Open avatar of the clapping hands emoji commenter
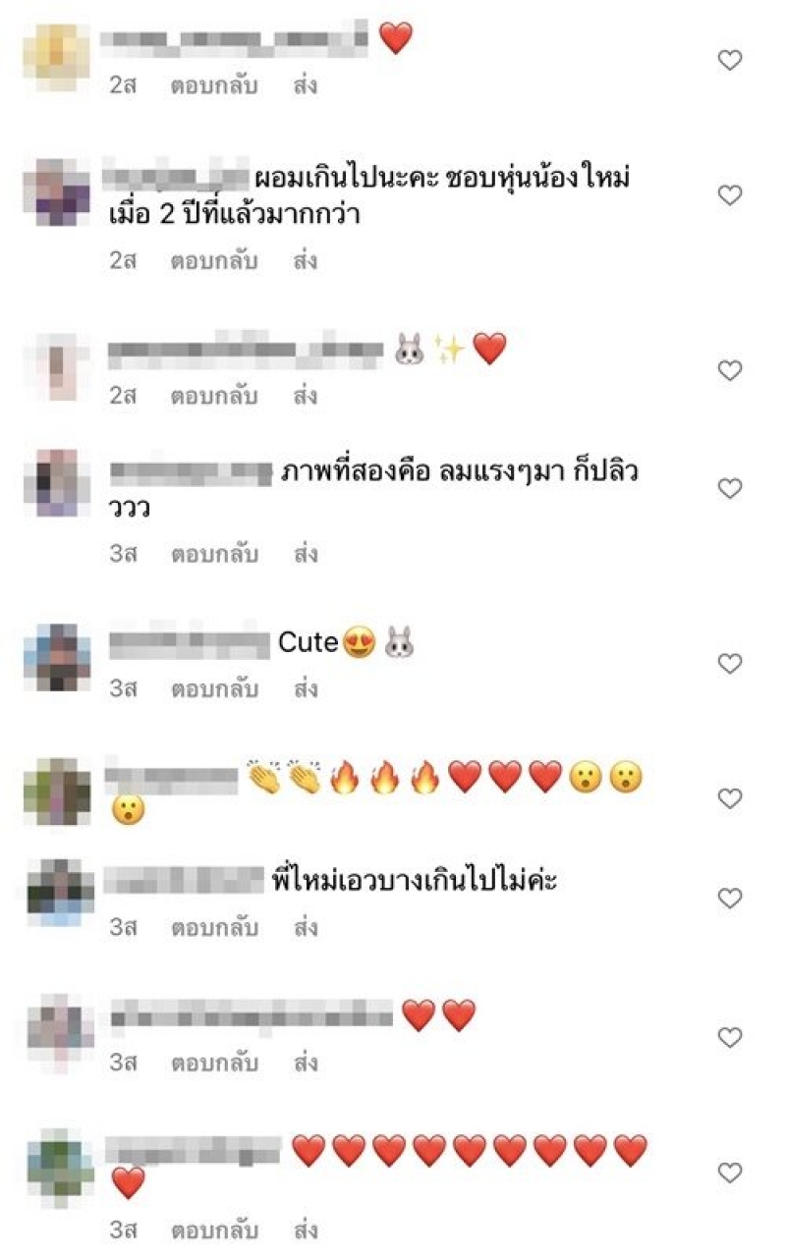This screenshot has height=1257, width=786. tap(57, 792)
